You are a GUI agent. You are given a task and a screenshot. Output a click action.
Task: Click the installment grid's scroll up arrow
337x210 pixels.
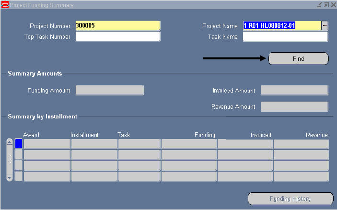click(x=10, y=143)
